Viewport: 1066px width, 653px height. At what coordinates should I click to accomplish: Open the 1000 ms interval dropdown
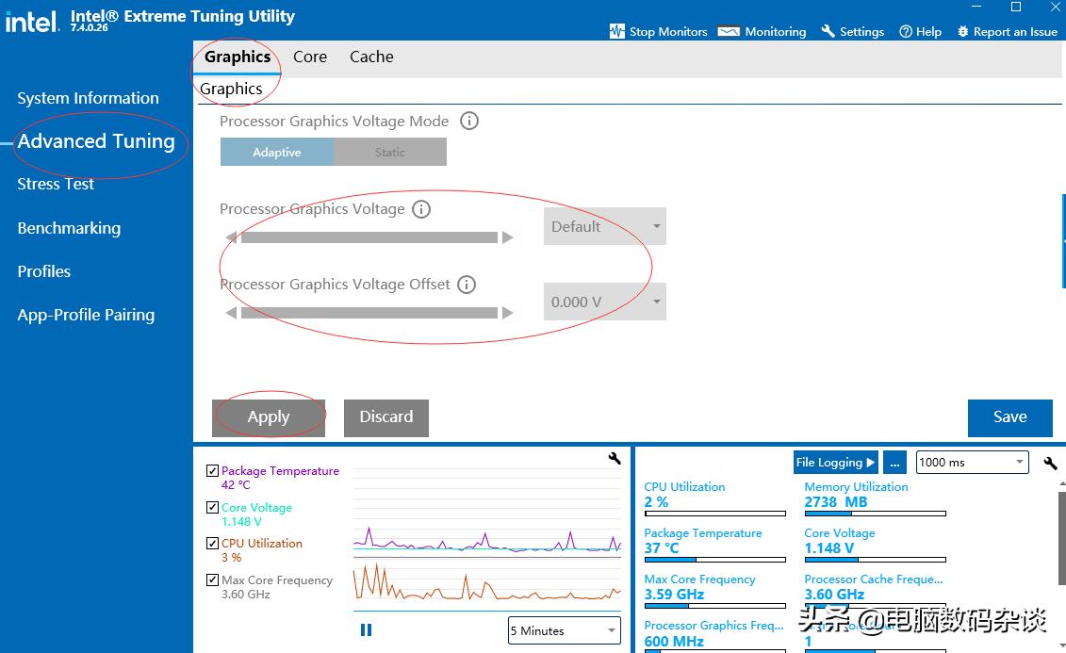(x=972, y=463)
